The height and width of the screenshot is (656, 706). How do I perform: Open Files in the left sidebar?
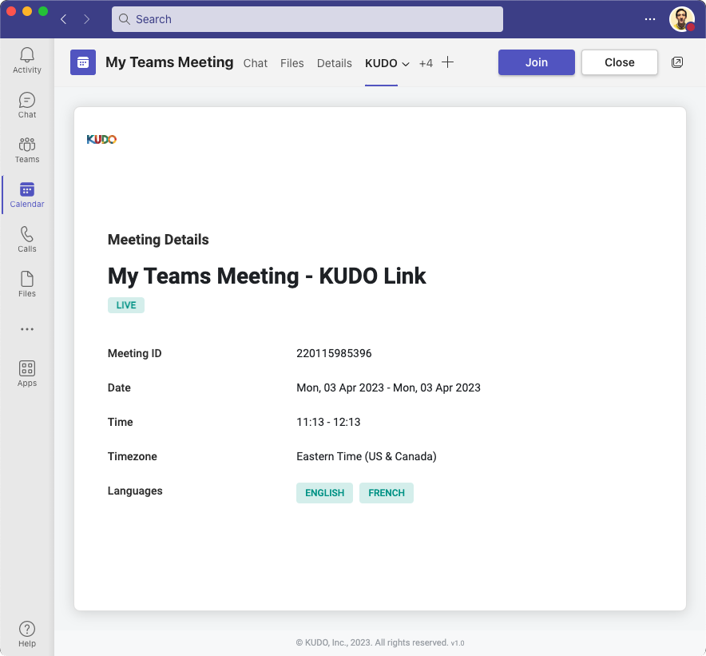click(27, 284)
